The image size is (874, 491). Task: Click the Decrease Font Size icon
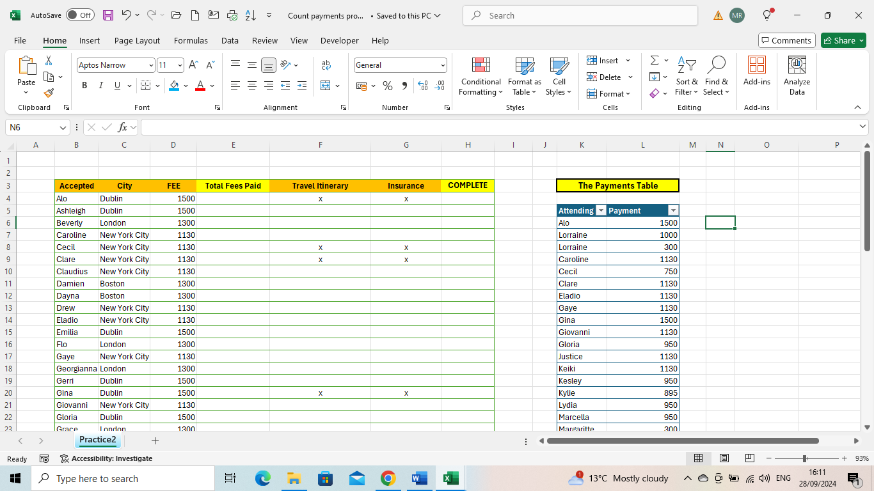tap(210, 65)
